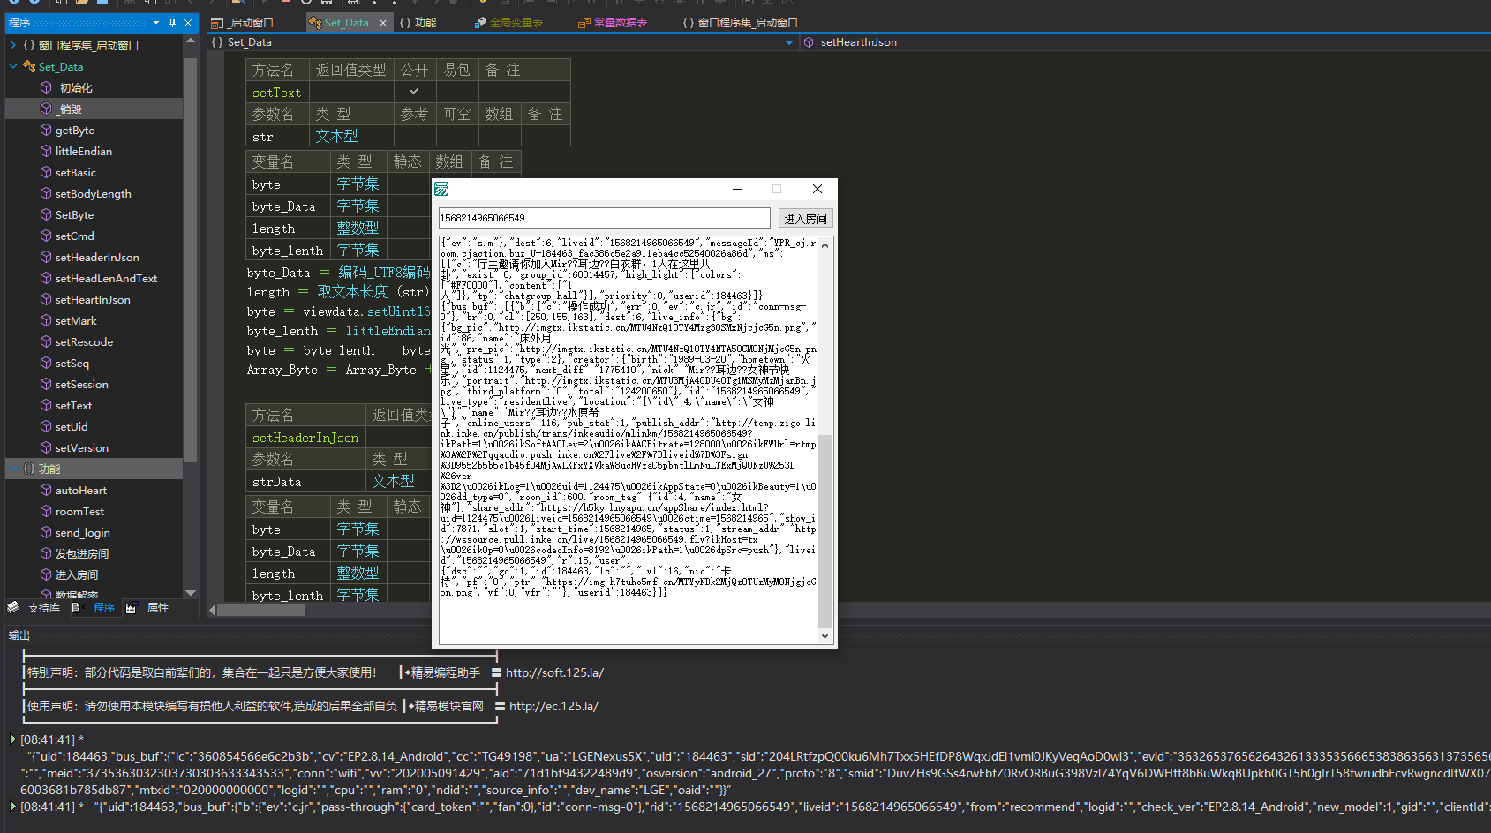Close the 程序 side panel

(x=188, y=23)
